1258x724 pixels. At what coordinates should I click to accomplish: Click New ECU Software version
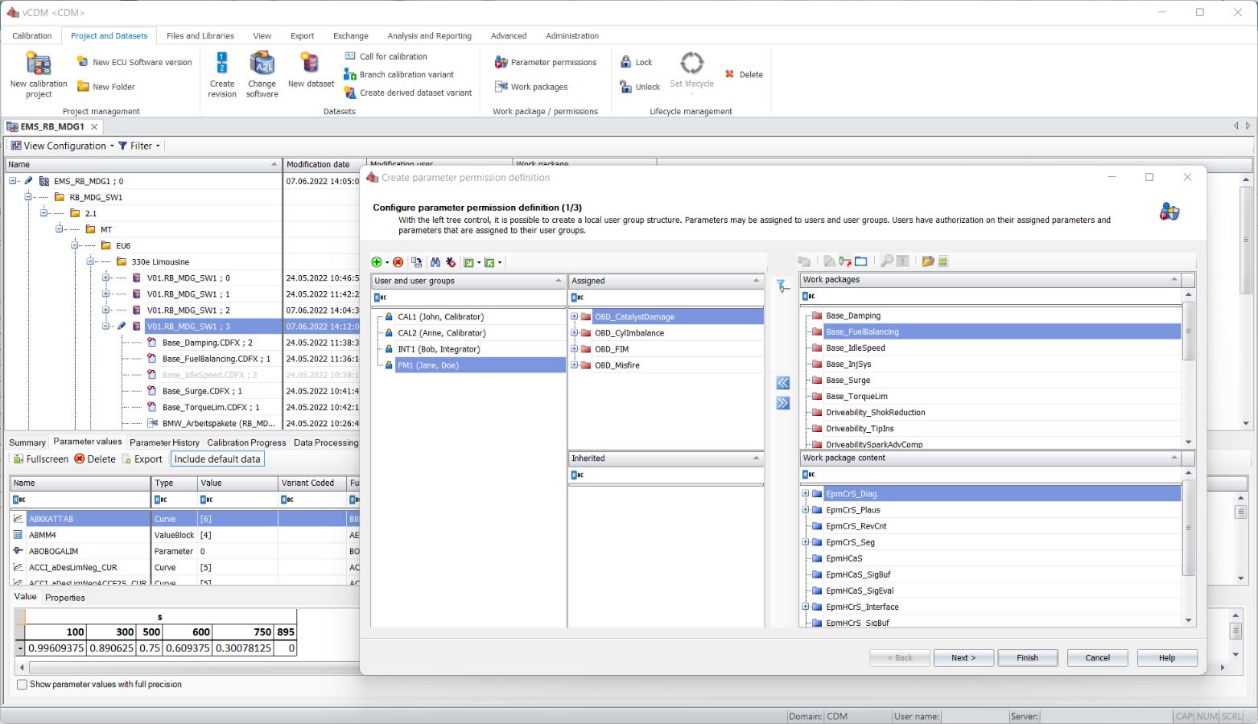click(x=134, y=62)
